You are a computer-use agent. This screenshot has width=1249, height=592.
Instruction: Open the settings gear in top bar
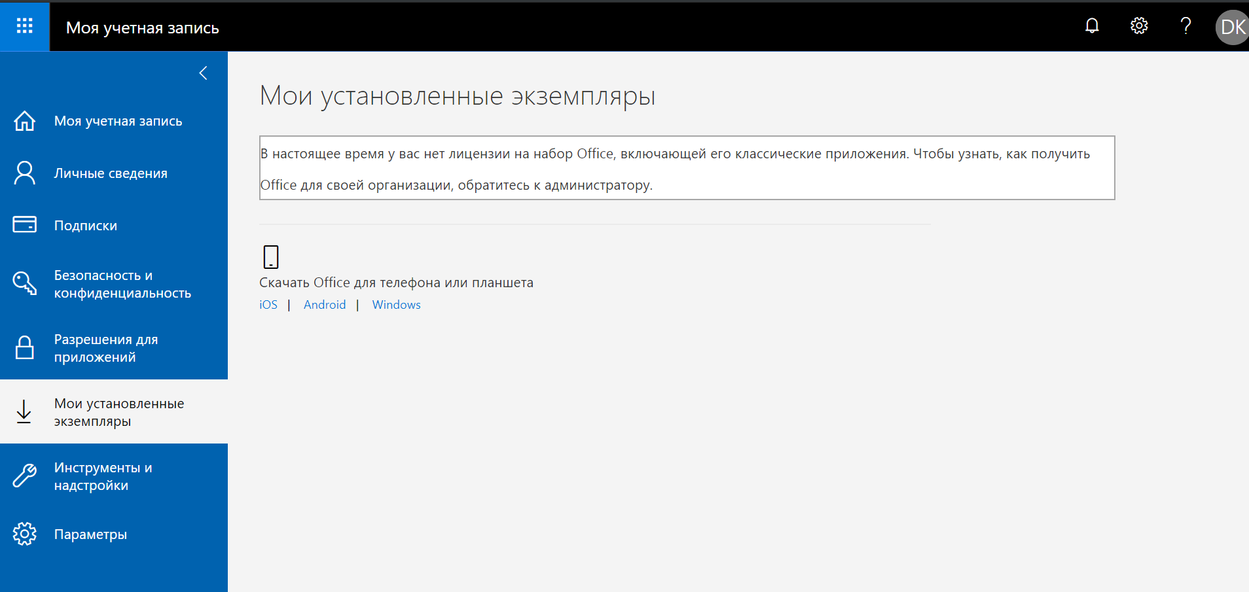click(1139, 26)
